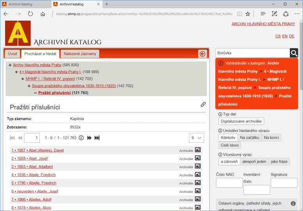Click the back circle arrow in tab bar

pos(202,54)
